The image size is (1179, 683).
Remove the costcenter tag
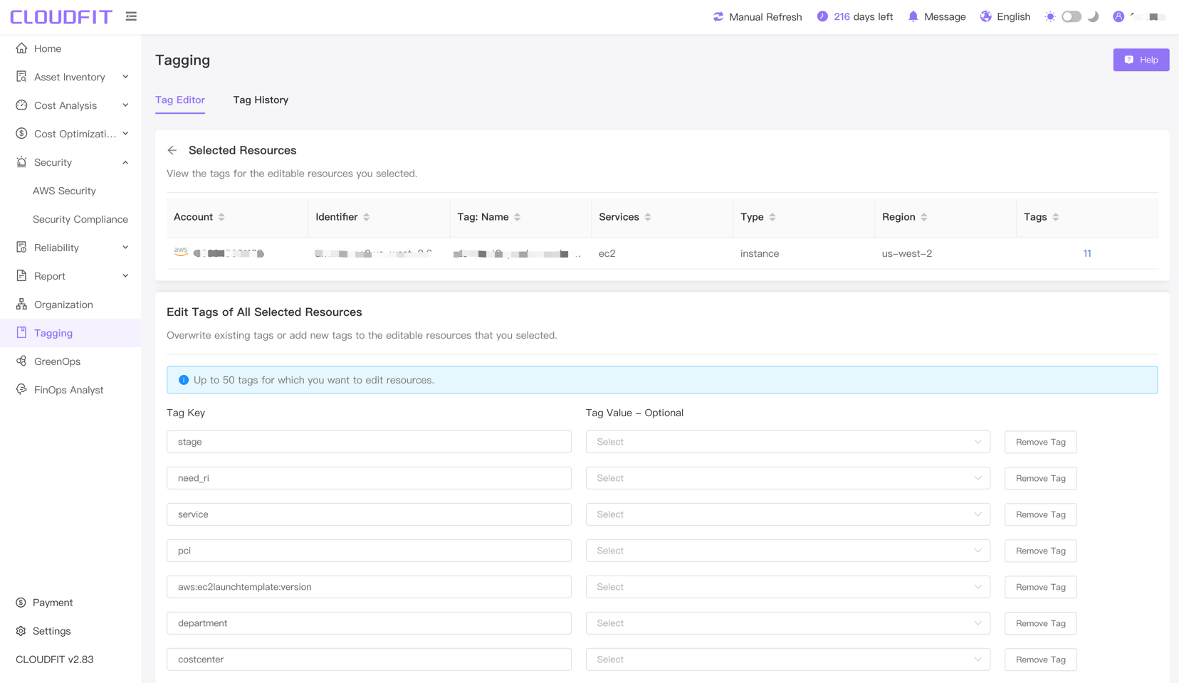point(1040,660)
